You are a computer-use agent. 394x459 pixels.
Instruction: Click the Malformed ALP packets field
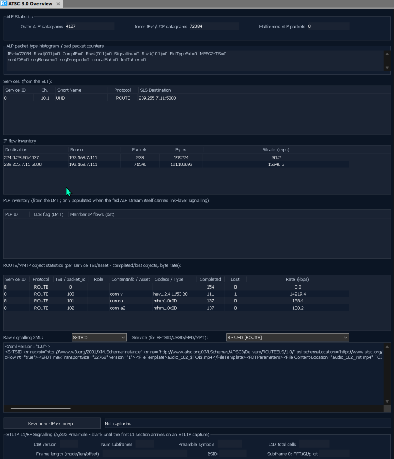(x=328, y=26)
